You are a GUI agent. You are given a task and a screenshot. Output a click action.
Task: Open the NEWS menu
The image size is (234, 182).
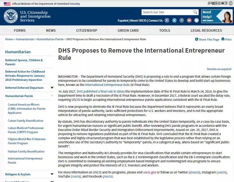[51, 30]
